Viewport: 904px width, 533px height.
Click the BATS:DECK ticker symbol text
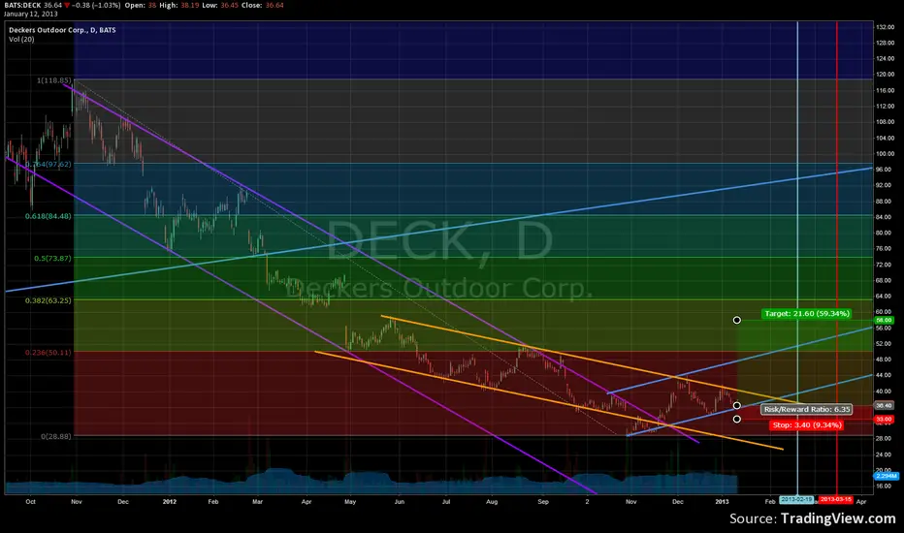23,5
